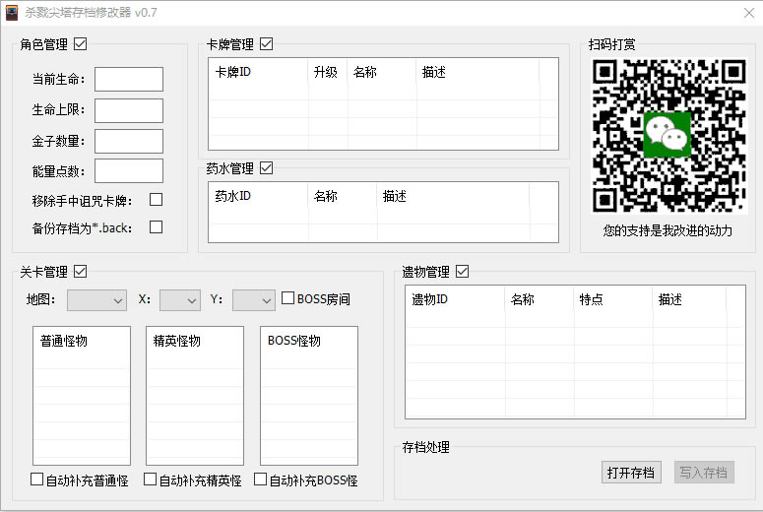Enable 自动补充普通怪 checkbox
This screenshot has width=763, height=512.
(x=37, y=480)
